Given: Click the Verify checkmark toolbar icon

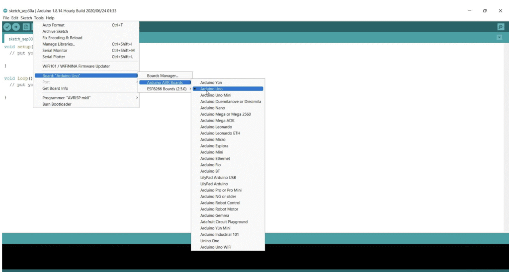Looking at the screenshot, I should [7, 27].
